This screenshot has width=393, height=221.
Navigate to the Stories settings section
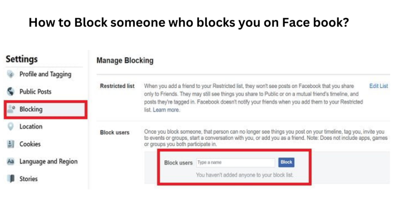[x=28, y=179]
